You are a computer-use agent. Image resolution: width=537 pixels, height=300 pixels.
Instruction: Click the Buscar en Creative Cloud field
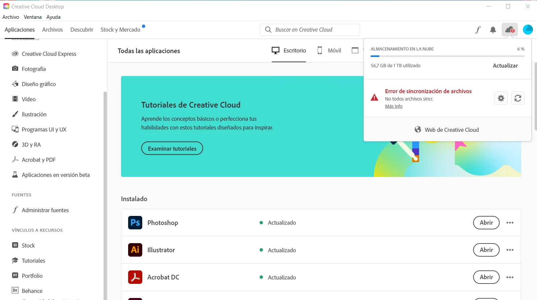coord(310,30)
